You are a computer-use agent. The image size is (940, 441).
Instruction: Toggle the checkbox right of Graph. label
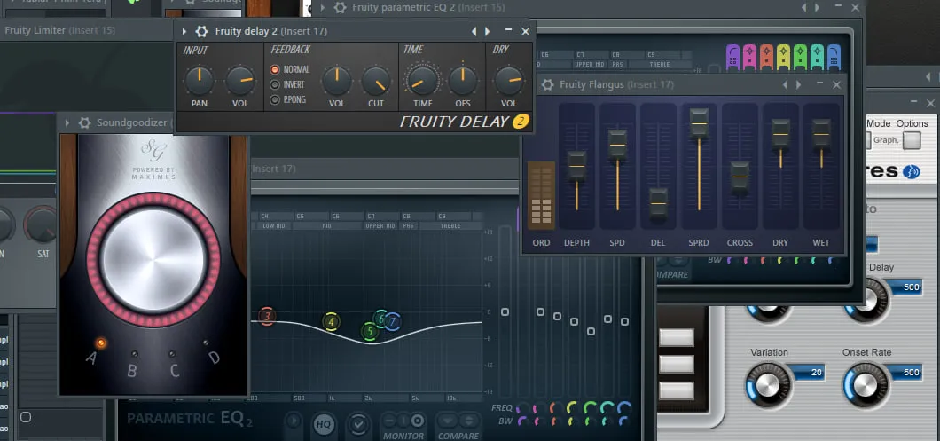tap(912, 140)
